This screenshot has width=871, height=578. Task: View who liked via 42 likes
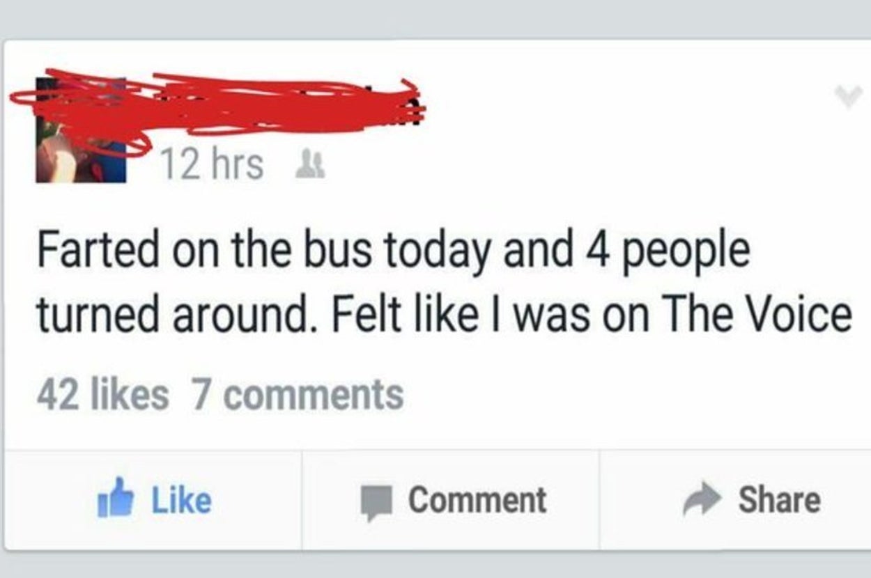pyautogui.click(x=102, y=395)
